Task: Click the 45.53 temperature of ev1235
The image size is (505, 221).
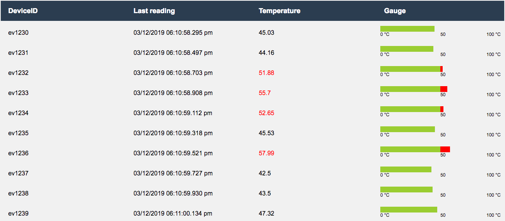Action: [266, 133]
